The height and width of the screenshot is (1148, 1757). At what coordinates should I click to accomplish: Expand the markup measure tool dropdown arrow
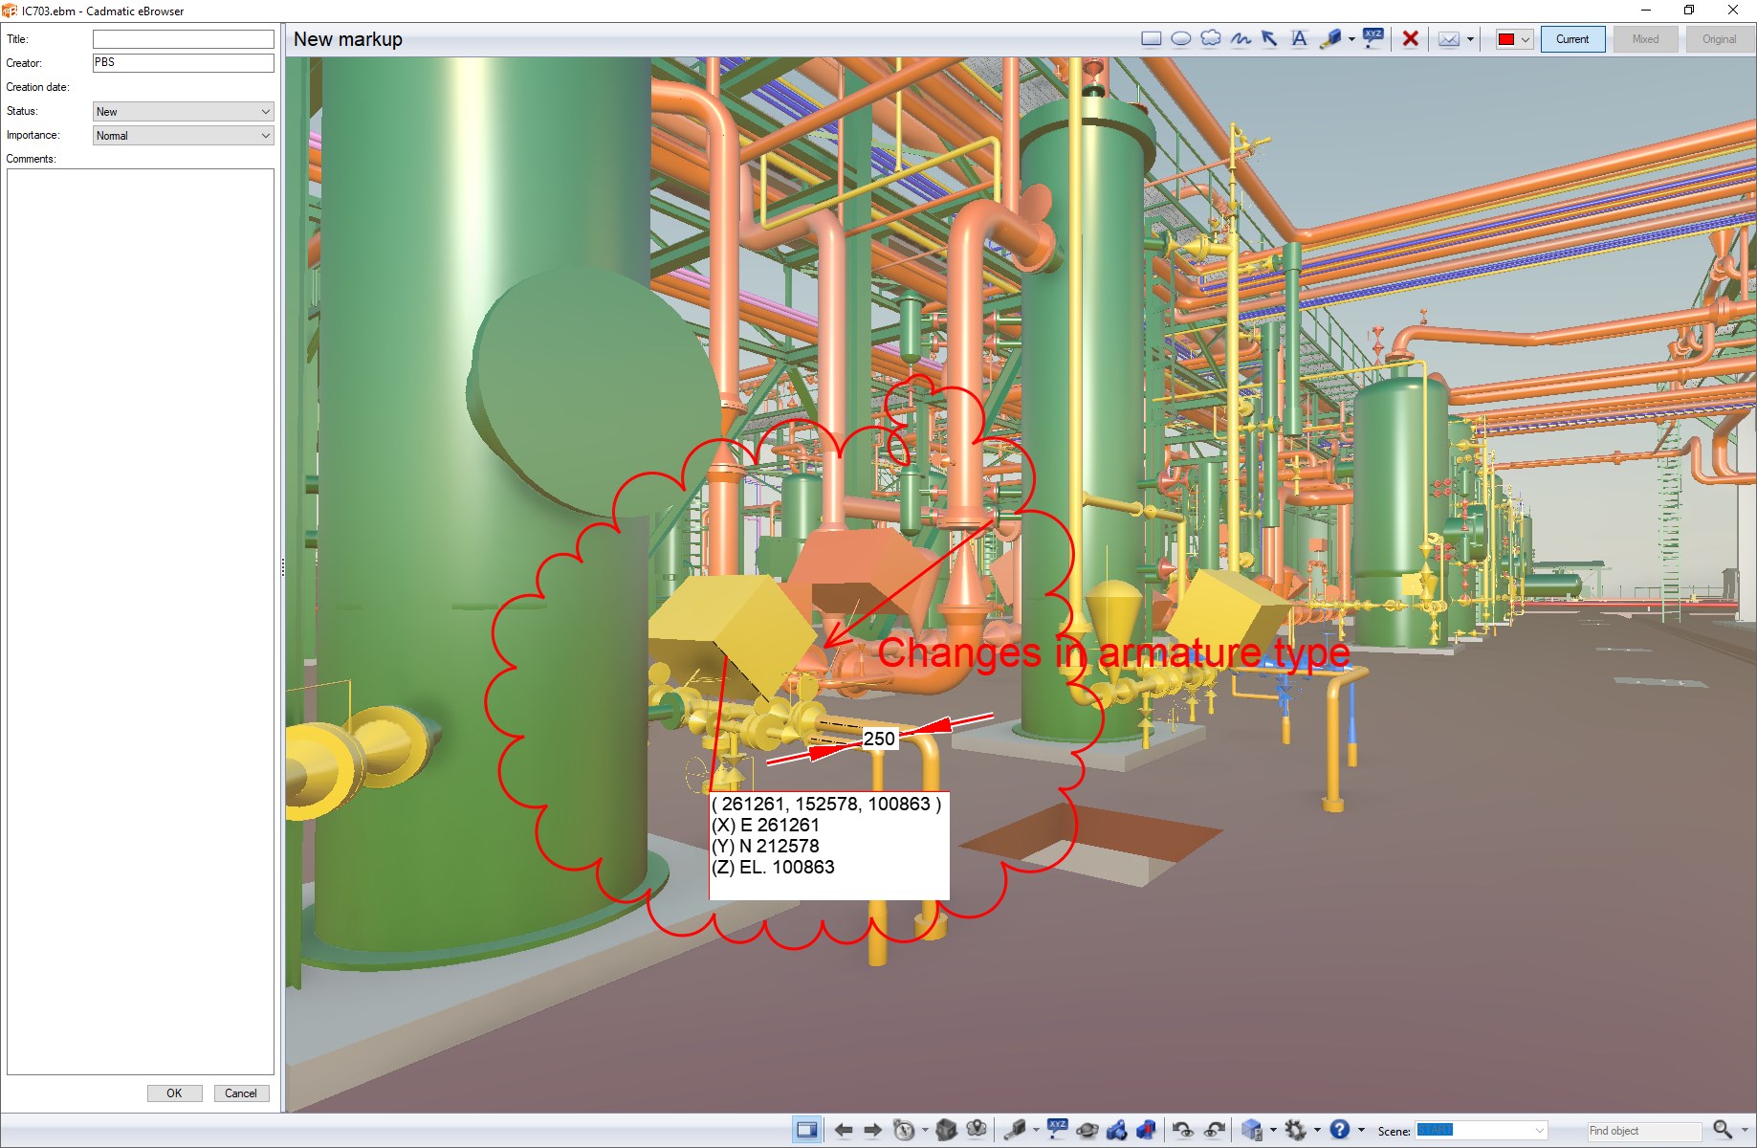point(1351,39)
